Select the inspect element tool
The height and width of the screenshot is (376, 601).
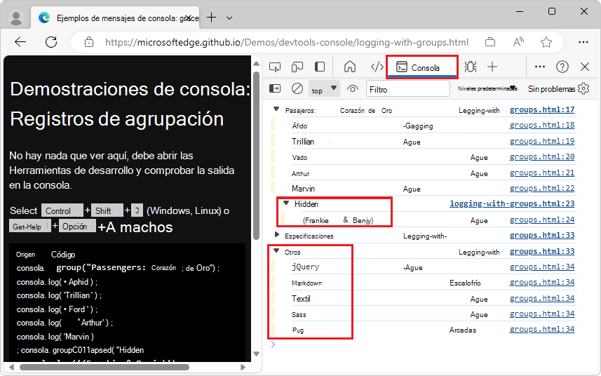275,67
